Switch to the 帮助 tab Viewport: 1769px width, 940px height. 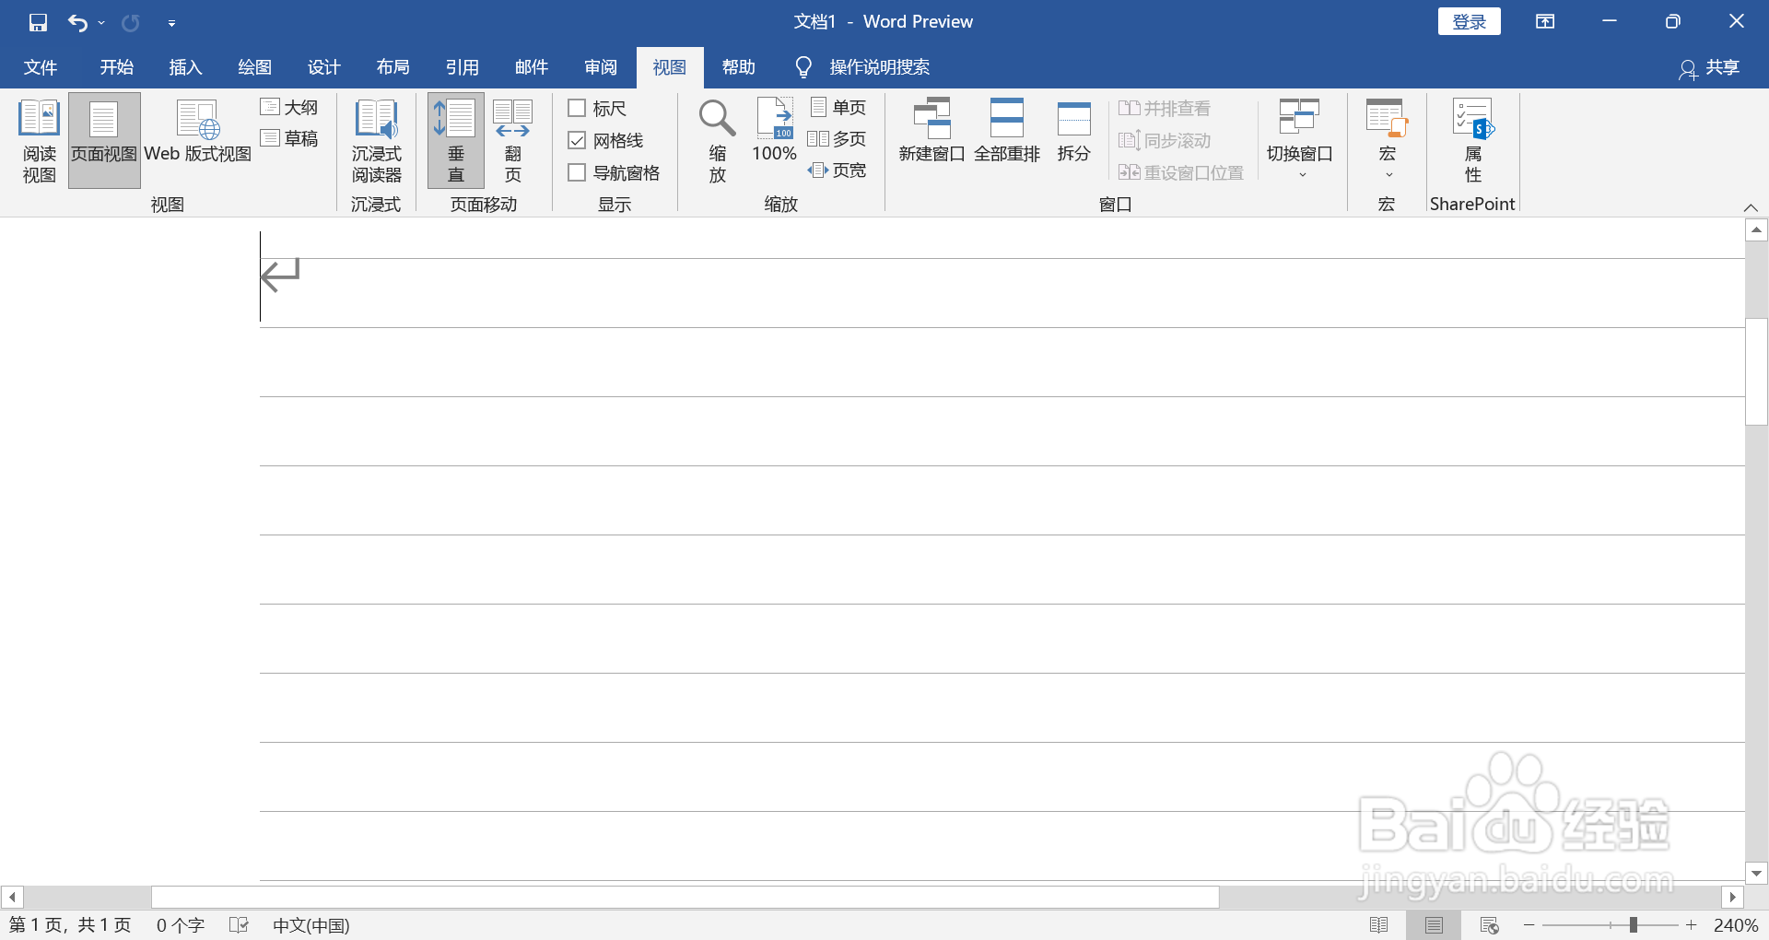[738, 67]
